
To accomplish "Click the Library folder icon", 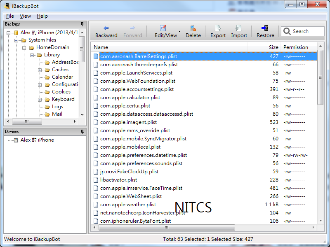I will click(x=39, y=55).
